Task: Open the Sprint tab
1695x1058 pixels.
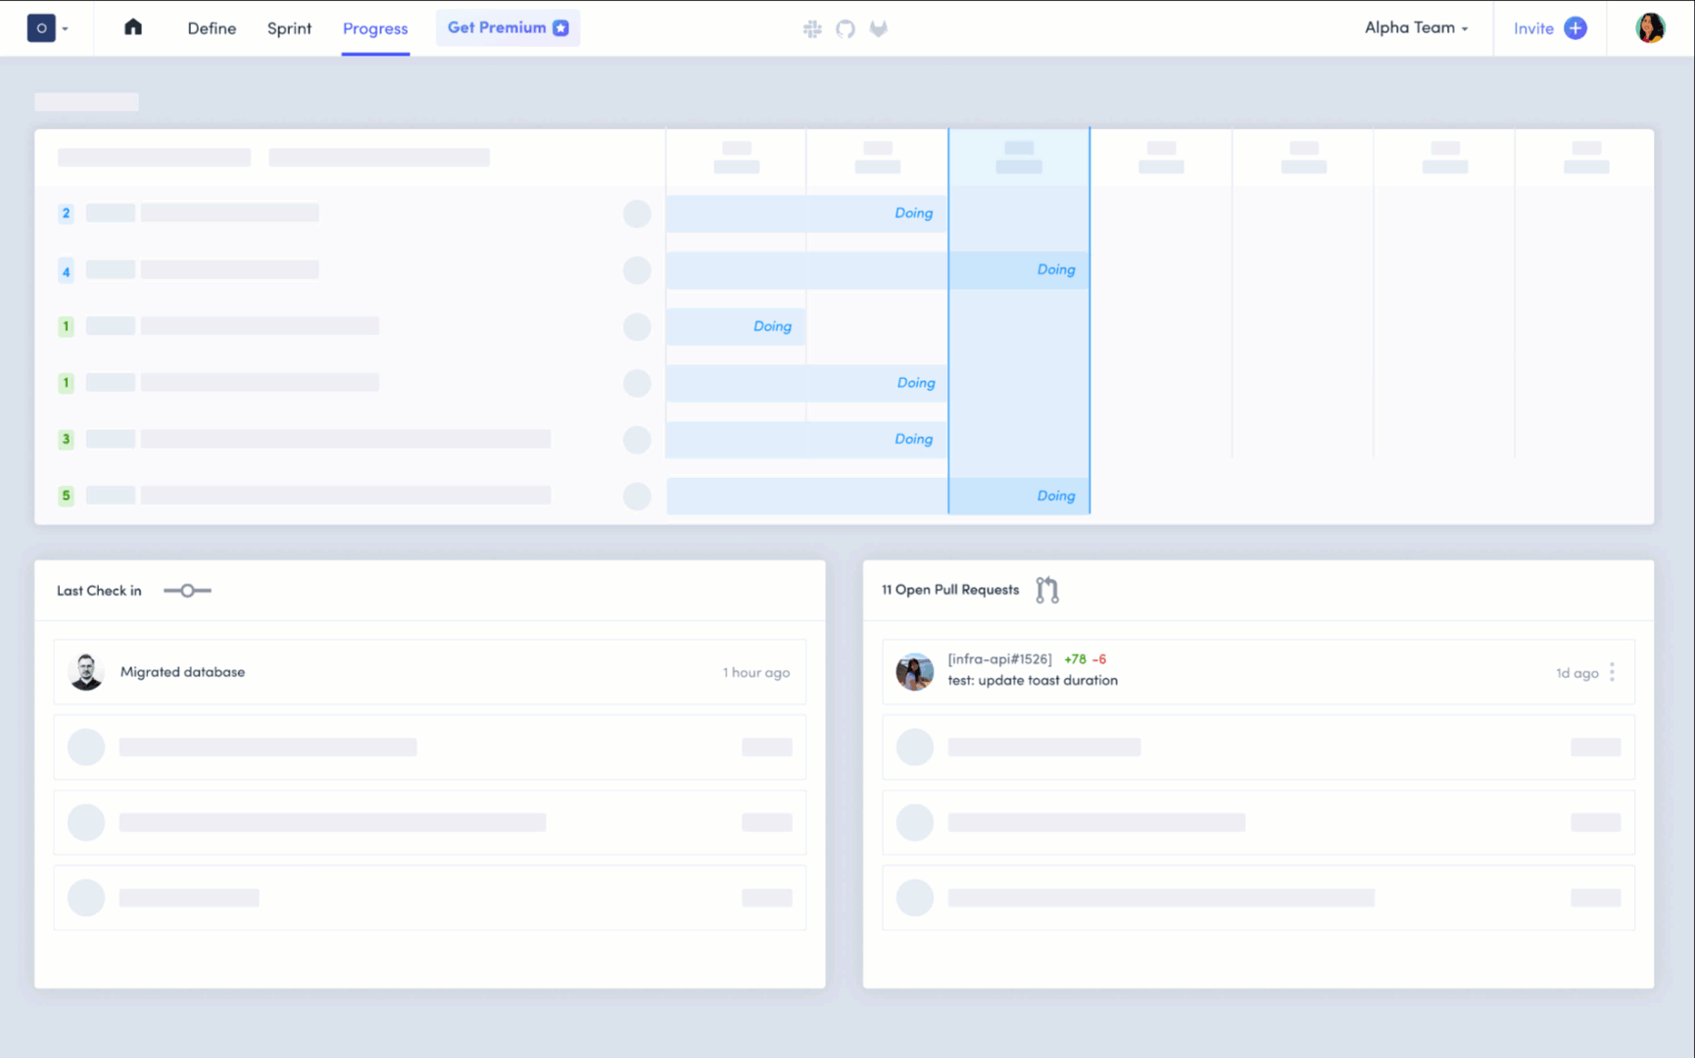Action: [x=288, y=28]
